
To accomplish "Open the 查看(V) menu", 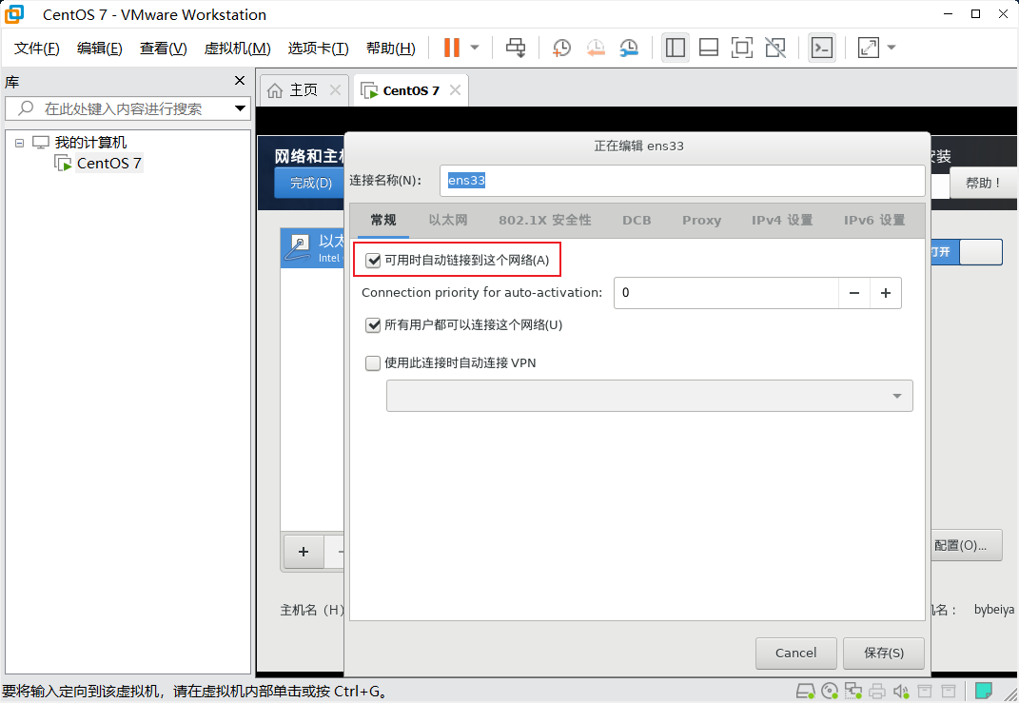I will 163,49.
